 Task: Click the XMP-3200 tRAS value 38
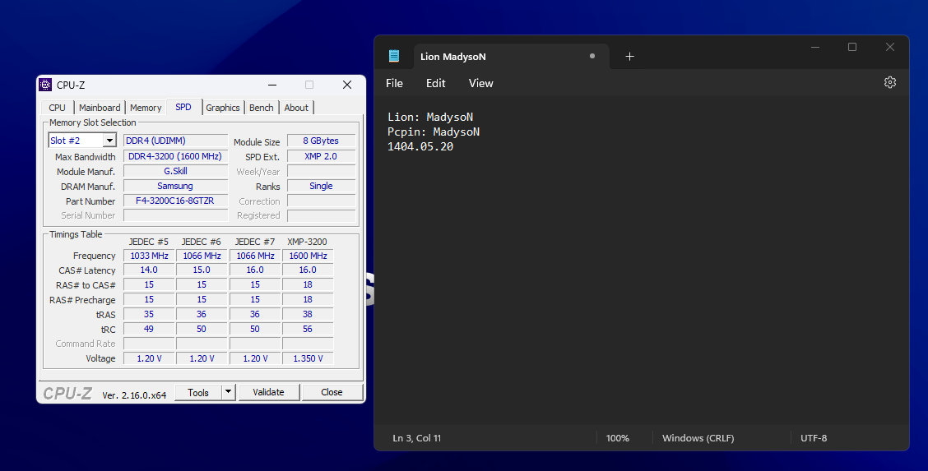pyautogui.click(x=308, y=314)
